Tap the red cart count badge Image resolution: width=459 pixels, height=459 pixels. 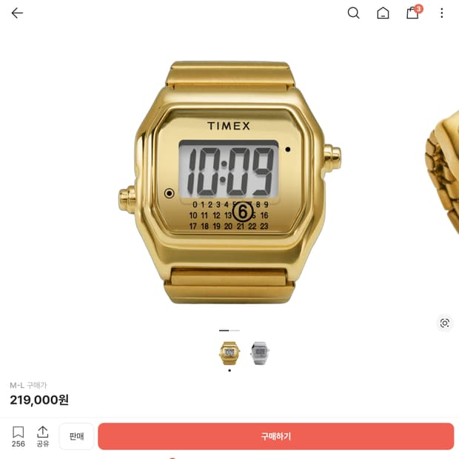[x=418, y=9]
